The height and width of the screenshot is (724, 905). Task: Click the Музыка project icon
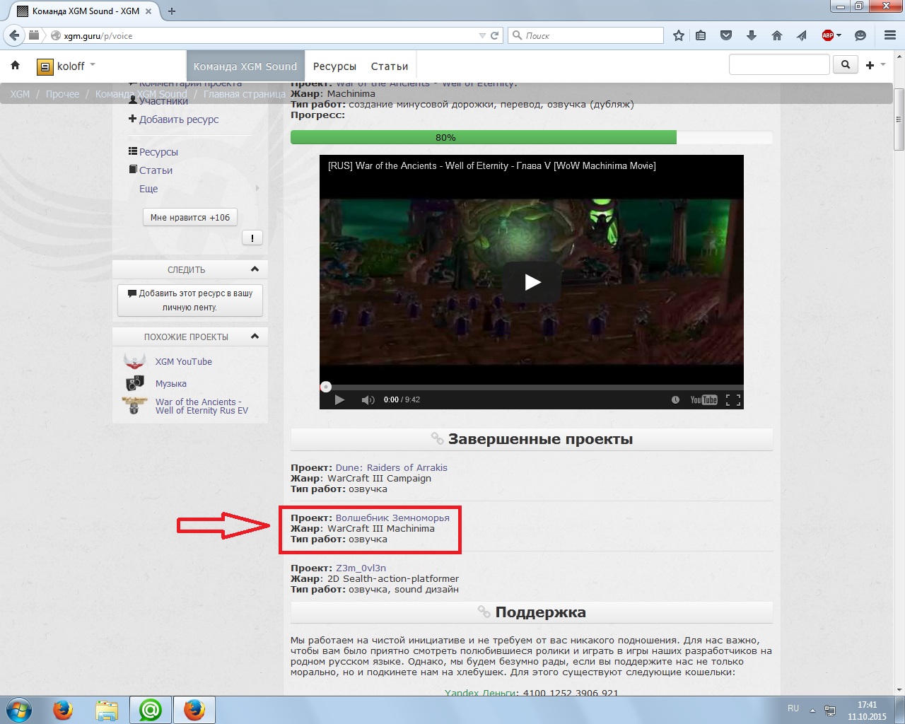134,383
